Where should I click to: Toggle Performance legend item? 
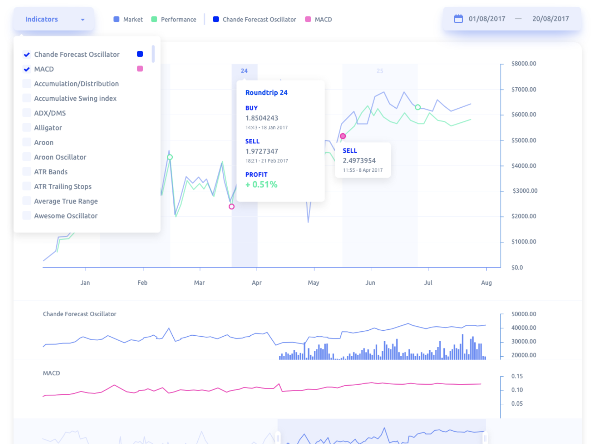coord(174,19)
